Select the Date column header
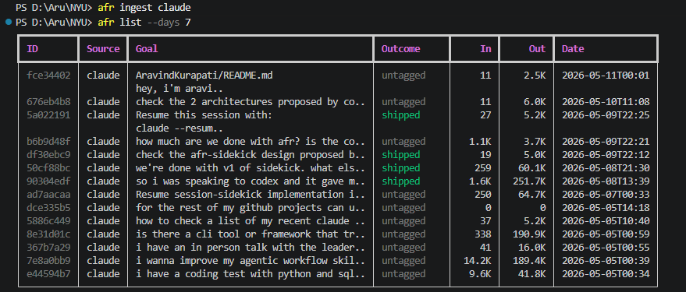Viewport: 686px width, 292px height. [x=573, y=48]
